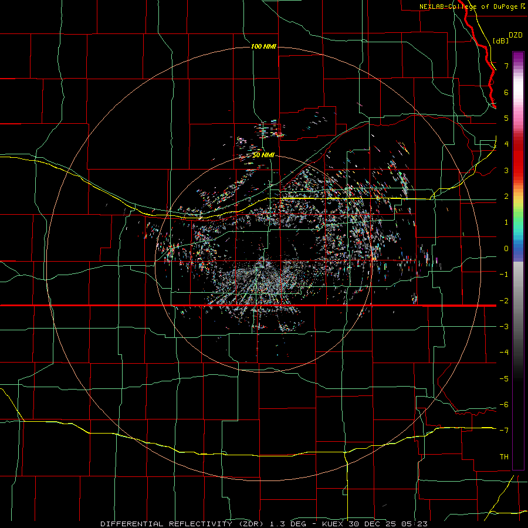Click the 5 value on the color scale
This screenshot has height=528, width=528.
(506, 118)
